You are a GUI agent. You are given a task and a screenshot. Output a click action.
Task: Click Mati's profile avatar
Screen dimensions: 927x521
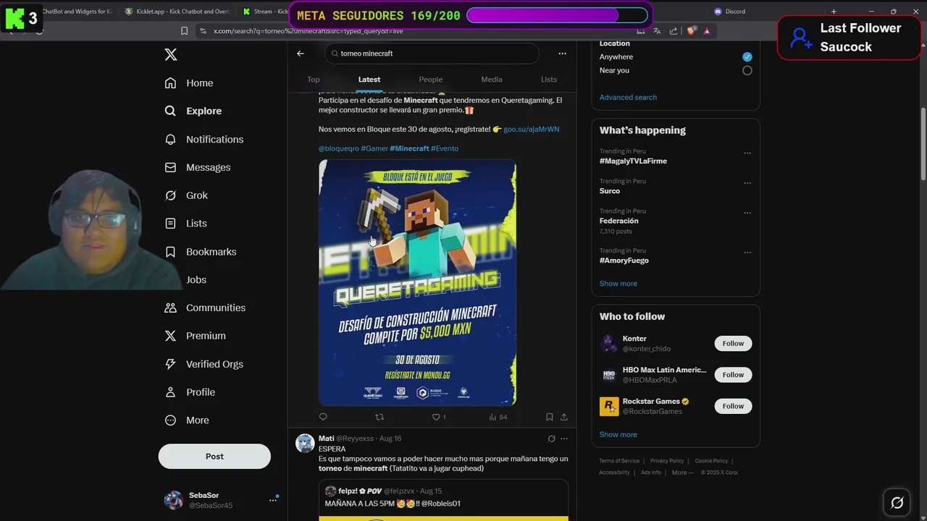click(x=306, y=443)
